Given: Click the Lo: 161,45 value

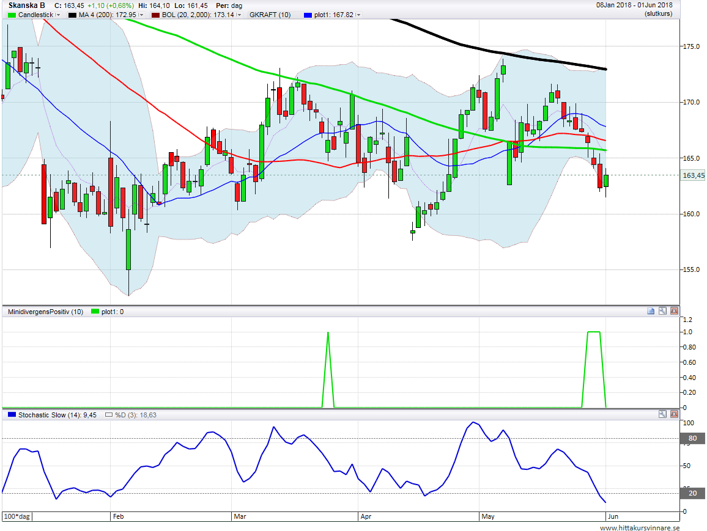Looking at the screenshot, I should click(x=191, y=6).
